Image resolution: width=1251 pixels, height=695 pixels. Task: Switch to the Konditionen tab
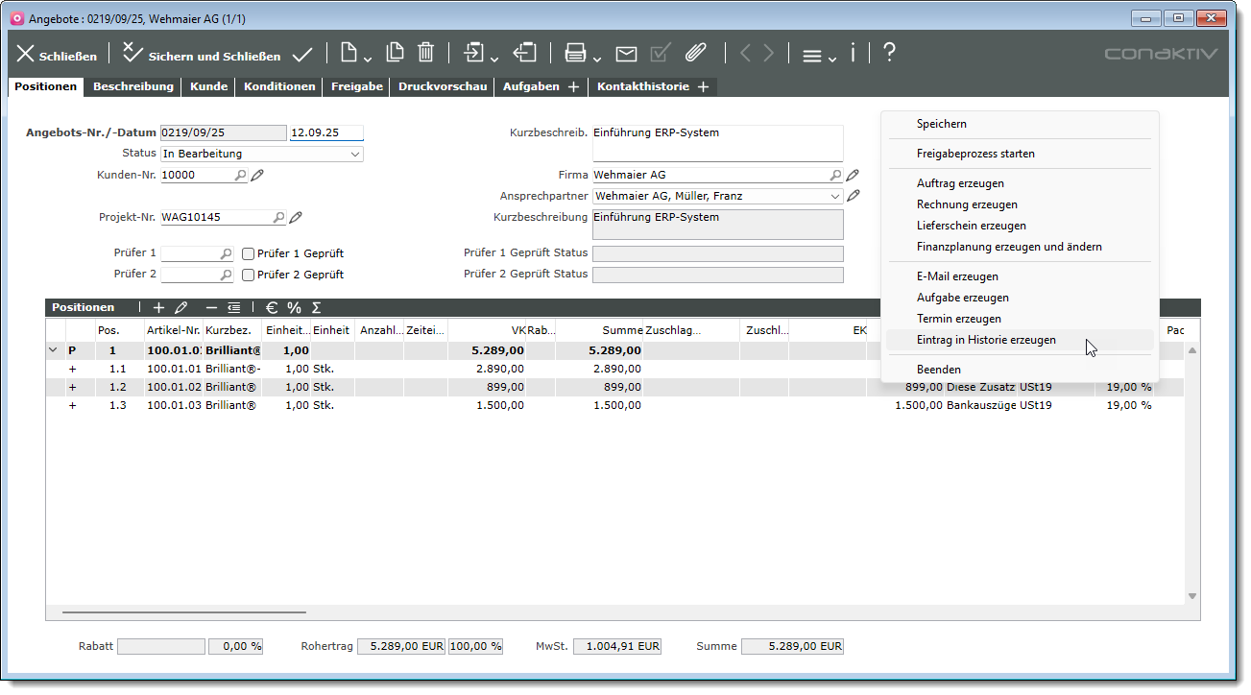coord(279,86)
